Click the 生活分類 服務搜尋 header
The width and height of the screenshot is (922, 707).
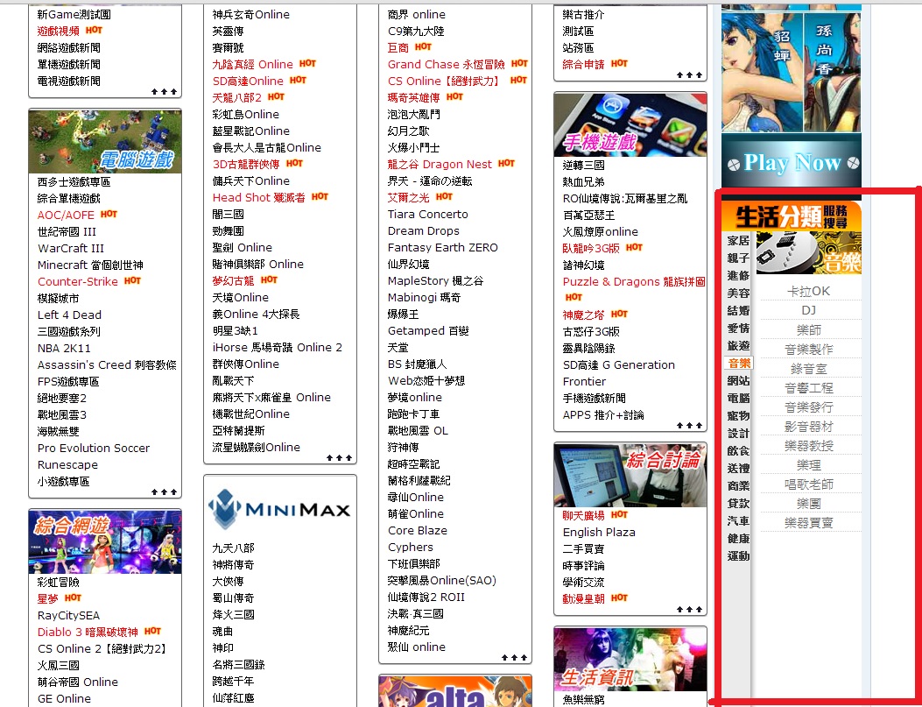click(792, 216)
